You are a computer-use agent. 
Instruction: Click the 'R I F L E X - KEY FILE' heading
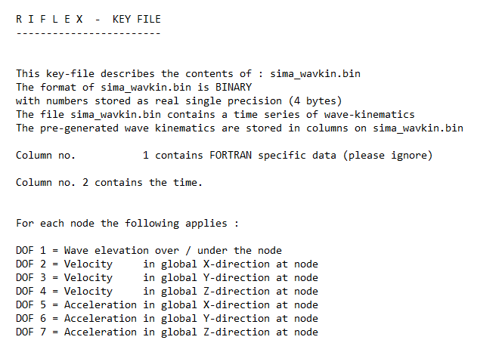88,19
